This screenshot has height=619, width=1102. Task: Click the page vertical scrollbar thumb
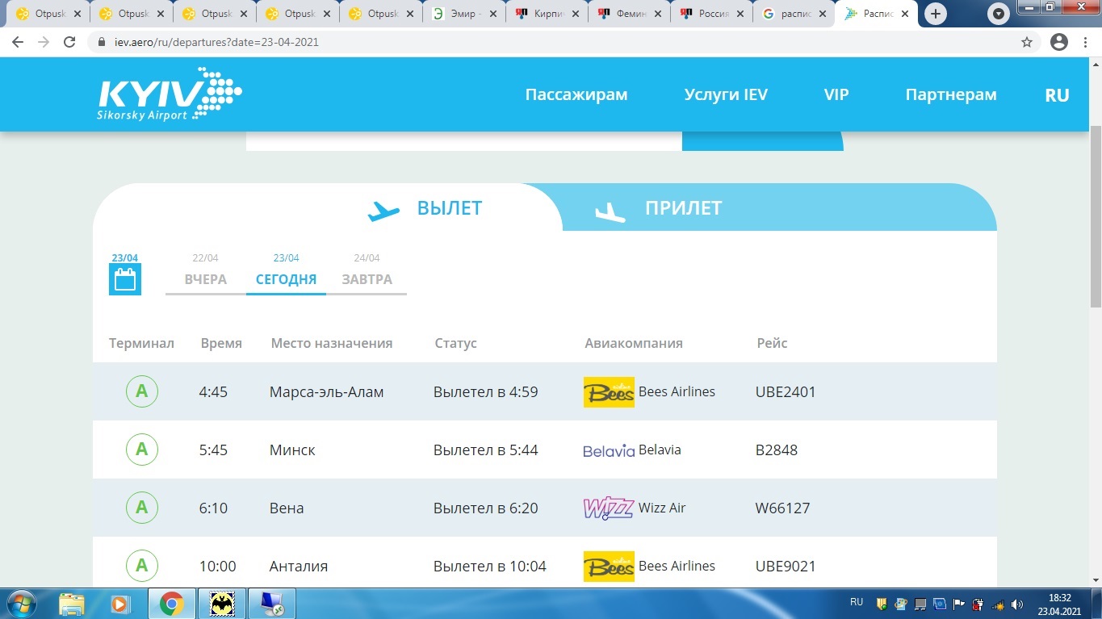point(1096,216)
